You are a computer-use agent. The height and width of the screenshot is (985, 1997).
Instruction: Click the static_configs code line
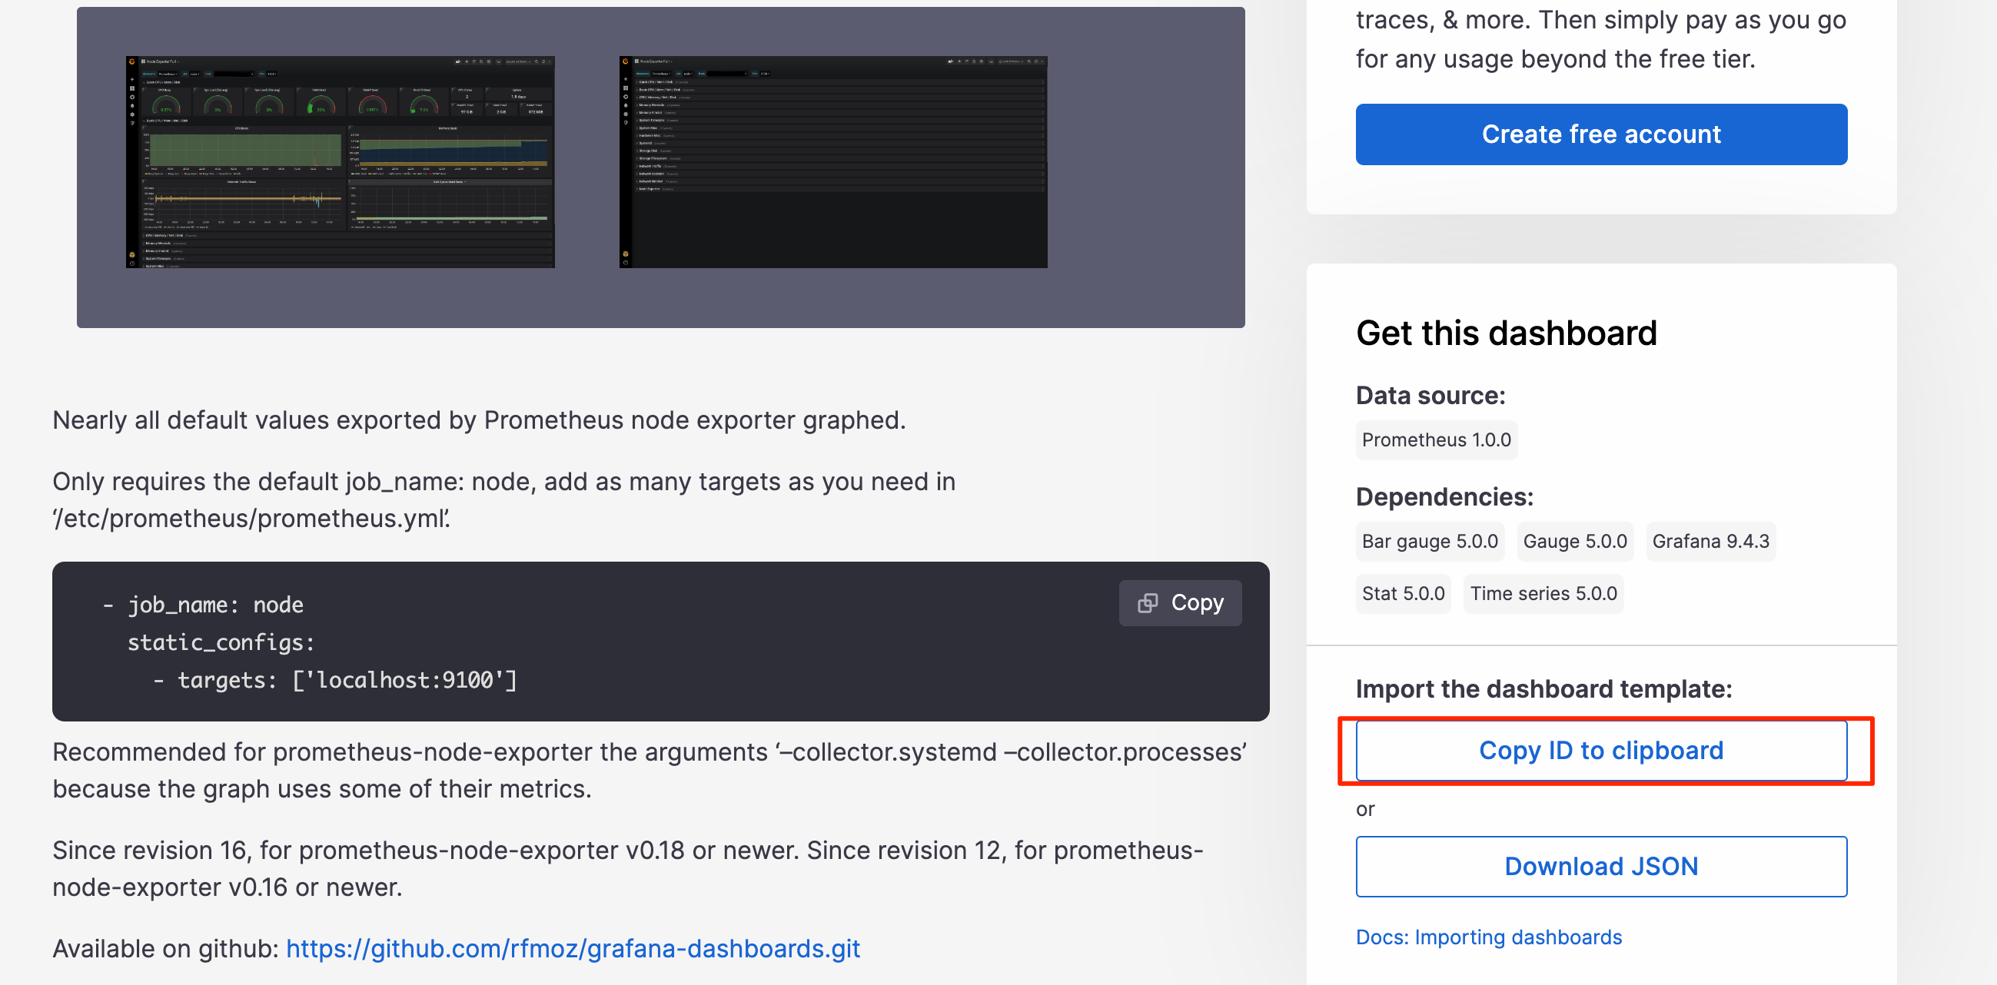(x=220, y=642)
